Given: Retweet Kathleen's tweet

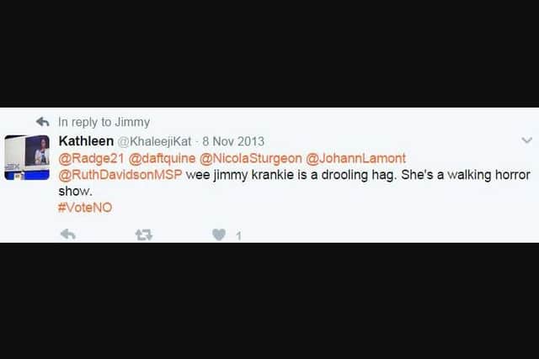Looking at the screenshot, I should 144,235.
